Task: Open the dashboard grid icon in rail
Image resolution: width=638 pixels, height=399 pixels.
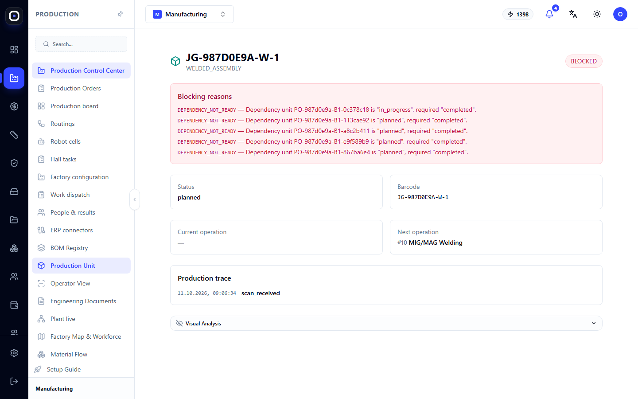Action: point(14,50)
